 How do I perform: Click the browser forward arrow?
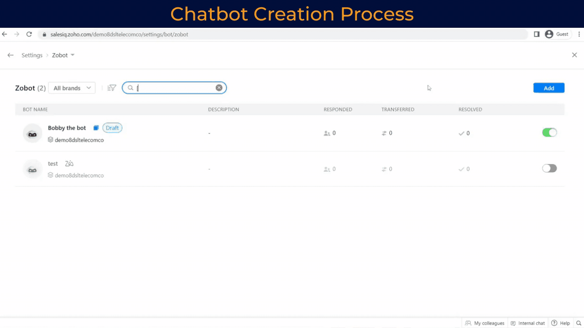coord(17,34)
